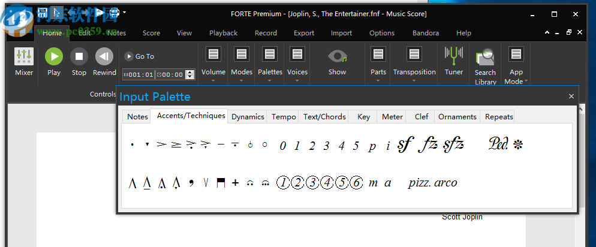Screen dimensions: 596x247
Task: Switch to the Meter palette tab
Action: pyautogui.click(x=392, y=117)
